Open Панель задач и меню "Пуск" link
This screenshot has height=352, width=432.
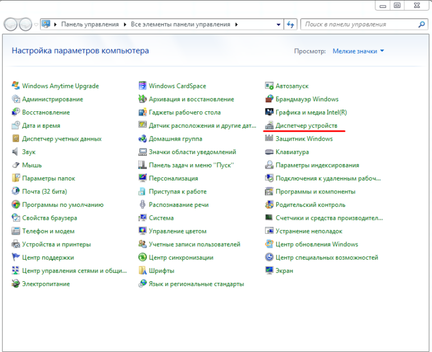coord(191,165)
